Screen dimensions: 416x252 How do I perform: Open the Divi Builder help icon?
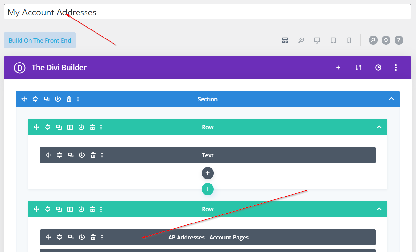coord(399,40)
